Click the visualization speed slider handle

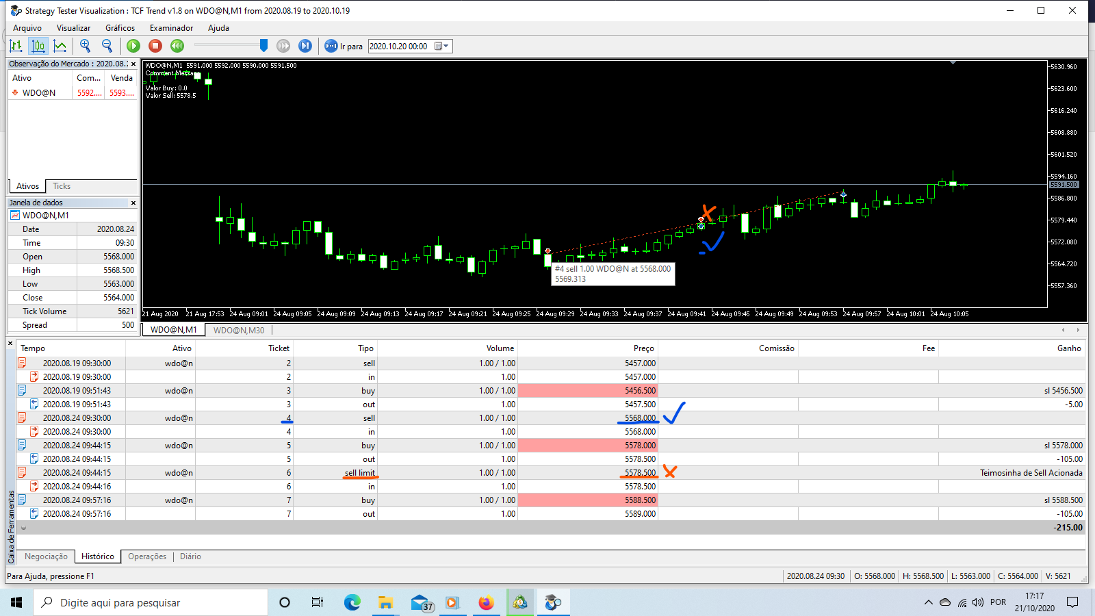(x=263, y=45)
